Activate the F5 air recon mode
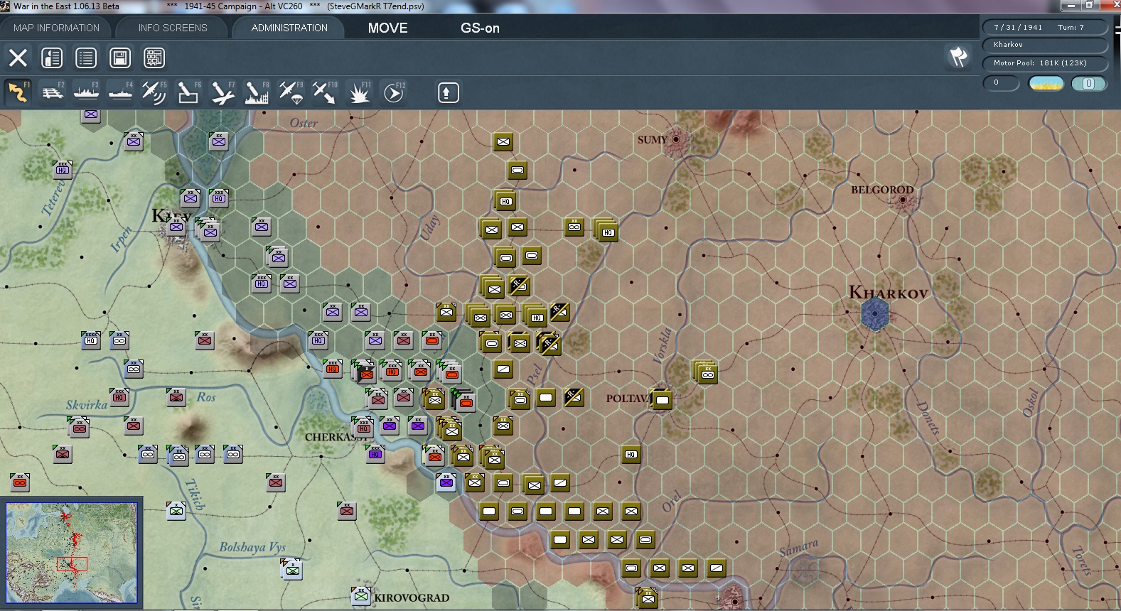 coord(154,92)
